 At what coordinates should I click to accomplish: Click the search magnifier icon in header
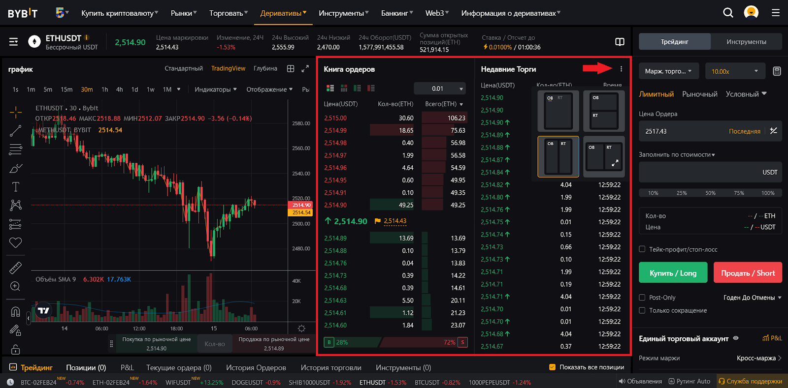[728, 13]
